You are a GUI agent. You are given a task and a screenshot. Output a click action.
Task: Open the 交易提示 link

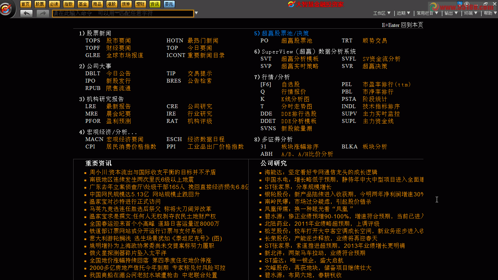pos(200,73)
